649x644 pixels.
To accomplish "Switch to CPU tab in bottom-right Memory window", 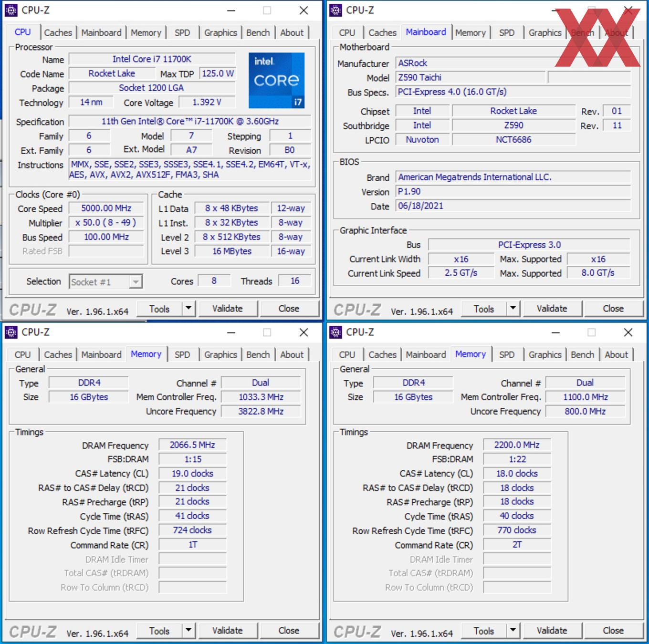I will [x=347, y=354].
